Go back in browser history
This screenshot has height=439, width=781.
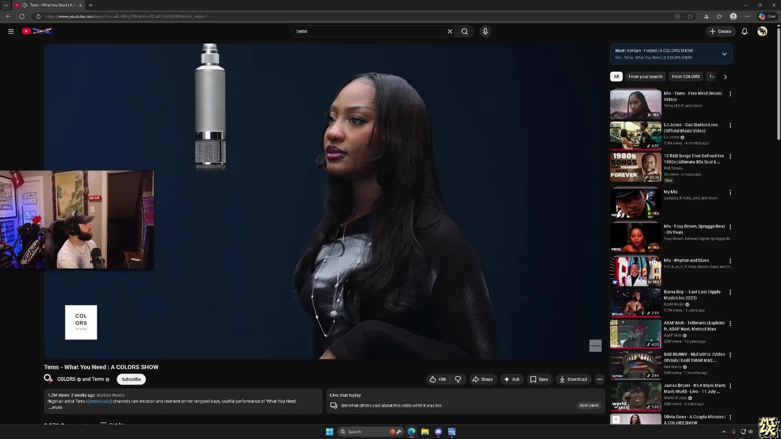tap(8, 16)
